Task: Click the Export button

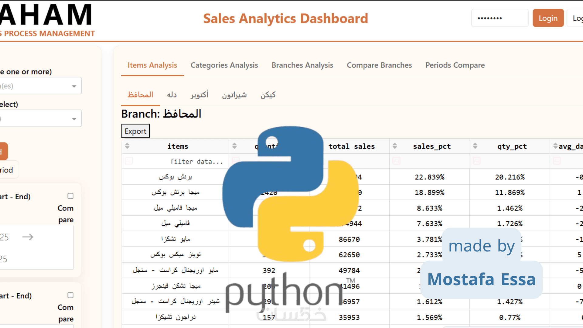Action: tap(135, 131)
